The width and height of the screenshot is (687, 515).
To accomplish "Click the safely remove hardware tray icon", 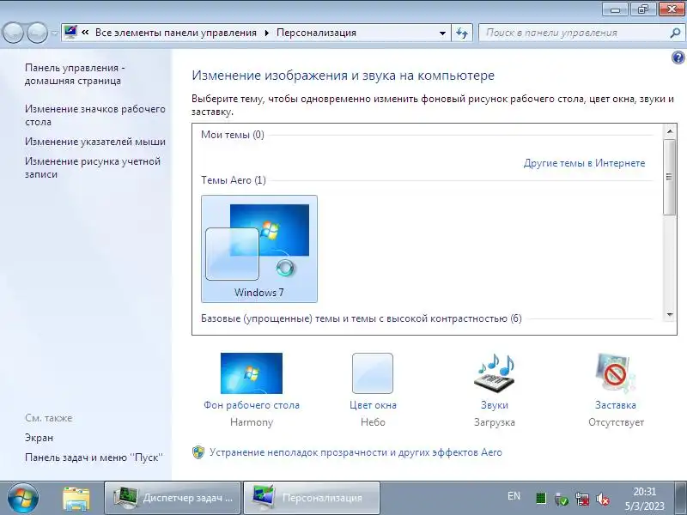I will (562, 499).
